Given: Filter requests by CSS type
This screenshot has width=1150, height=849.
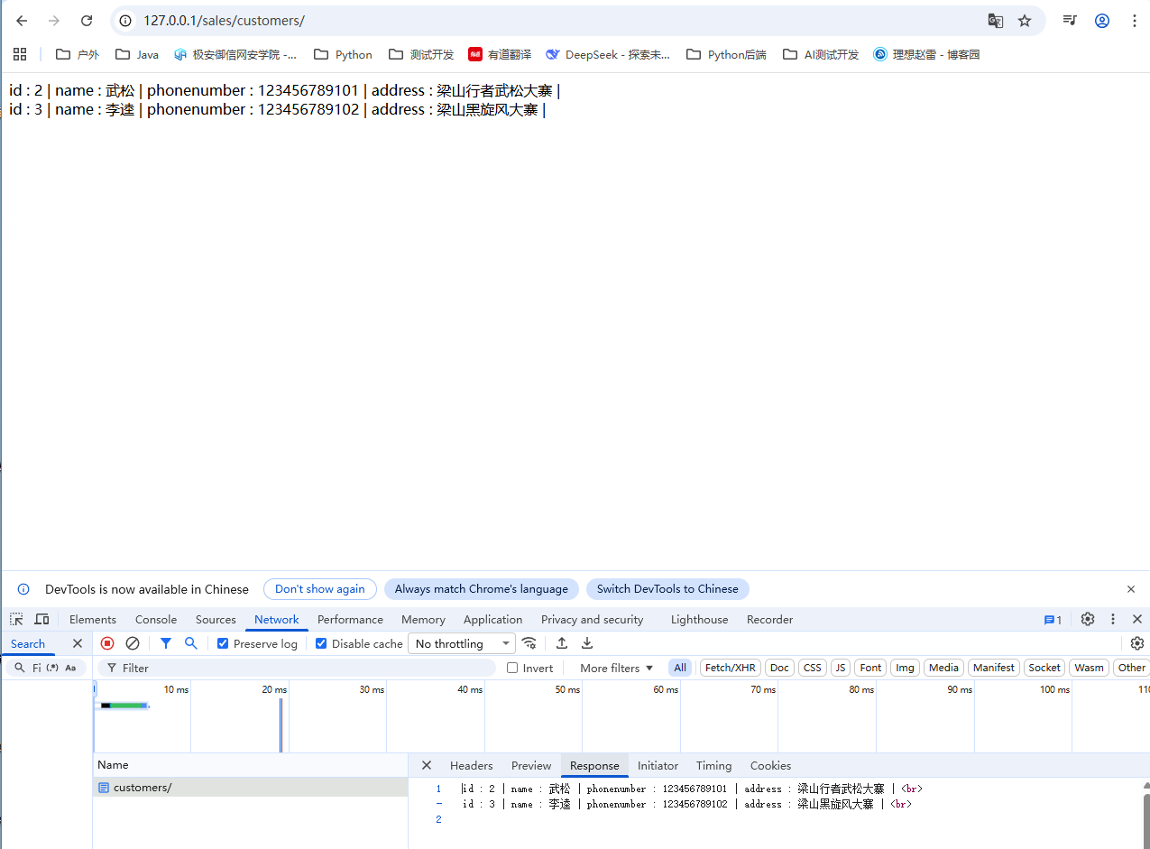Looking at the screenshot, I should point(813,668).
